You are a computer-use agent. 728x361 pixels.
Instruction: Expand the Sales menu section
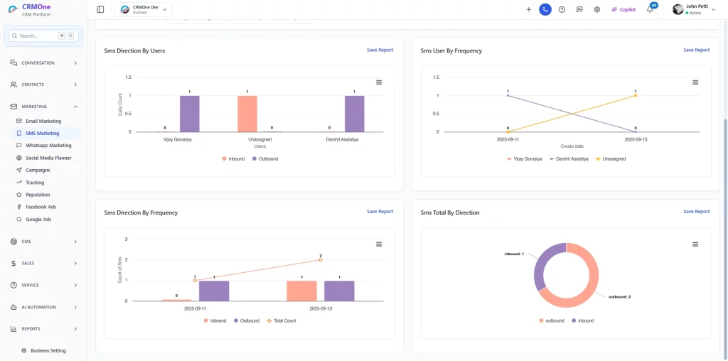pyautogui.click(x=43, y=263)
